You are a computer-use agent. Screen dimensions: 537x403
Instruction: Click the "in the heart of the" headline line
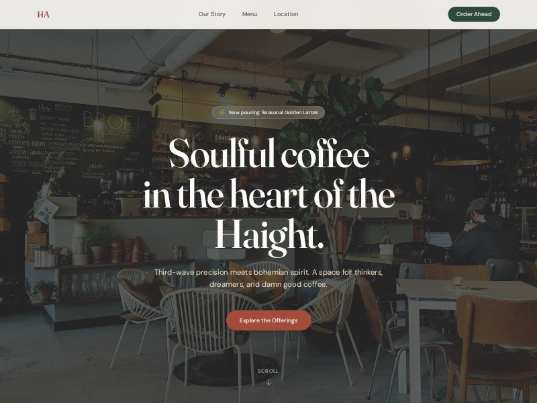(269, 194)
